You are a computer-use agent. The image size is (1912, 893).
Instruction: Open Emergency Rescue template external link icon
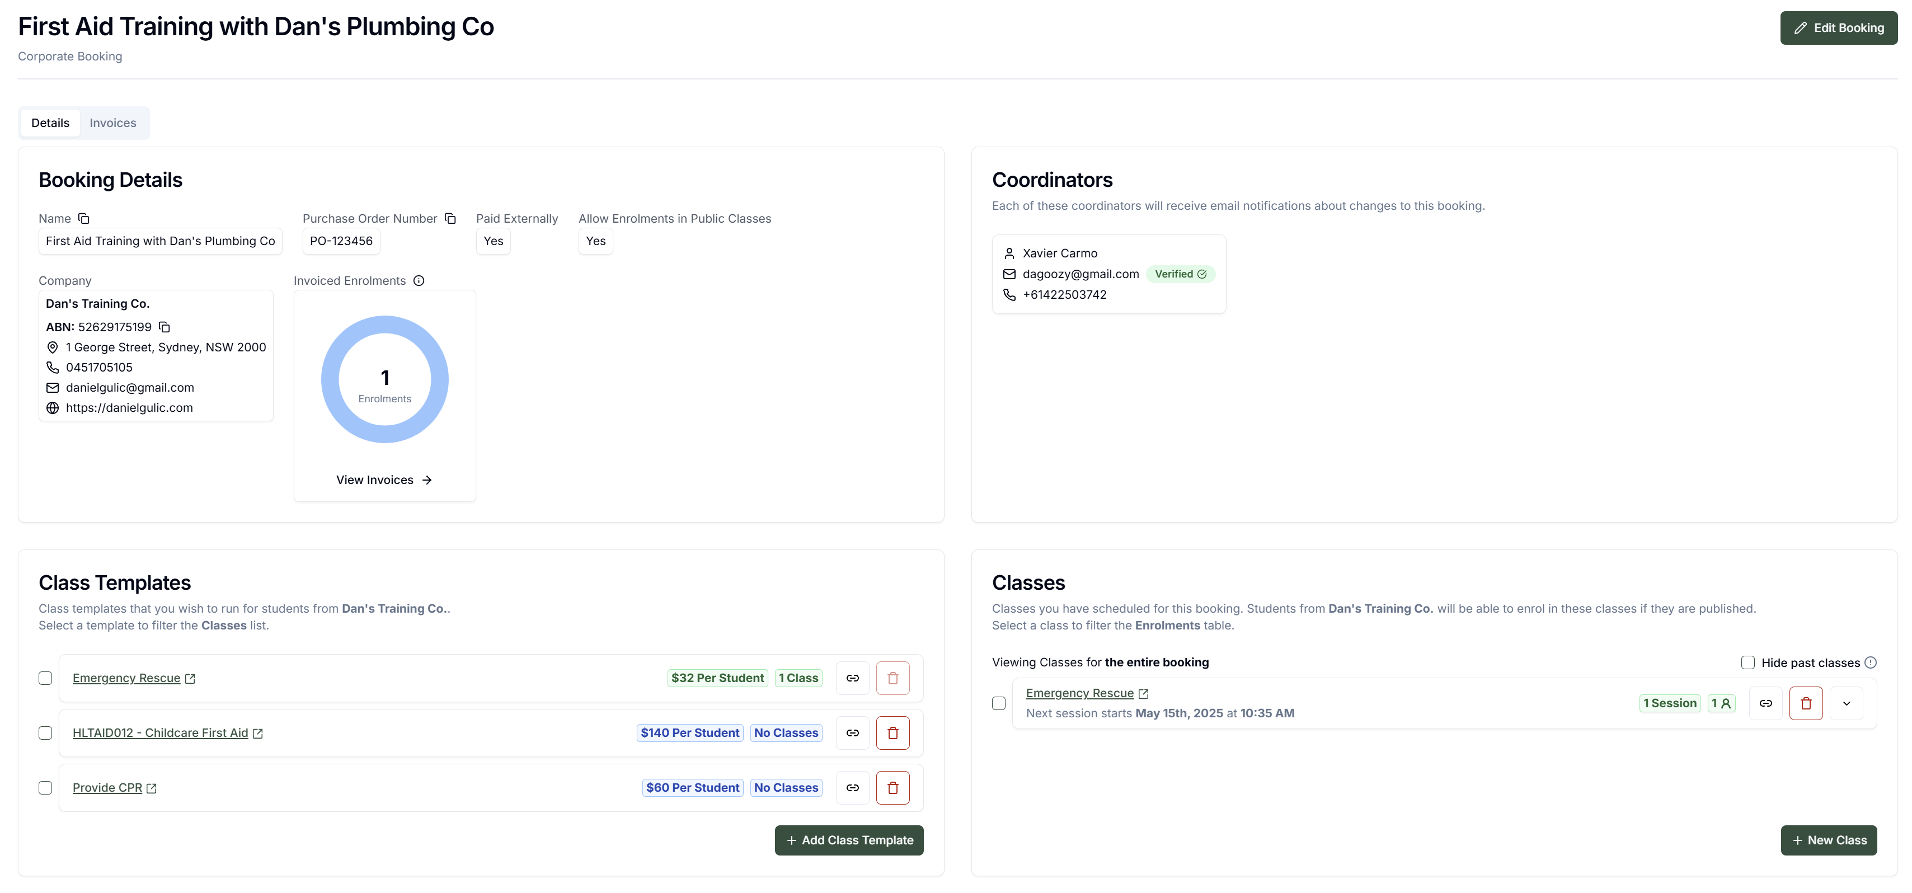click(x=190, y=679)
